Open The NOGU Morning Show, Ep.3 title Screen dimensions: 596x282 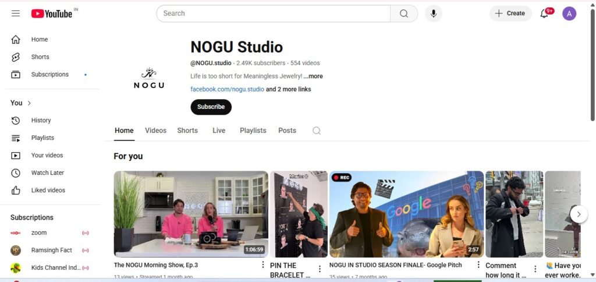[156, 265]
